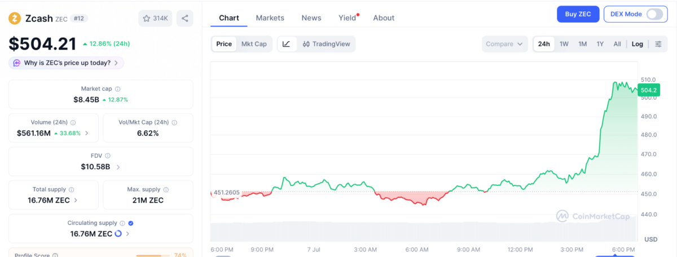Image resolution: width=677 pixels, height=257 pixels.
Task: Click the 33.68% volume change value
Action: click(x=67, y=134)
